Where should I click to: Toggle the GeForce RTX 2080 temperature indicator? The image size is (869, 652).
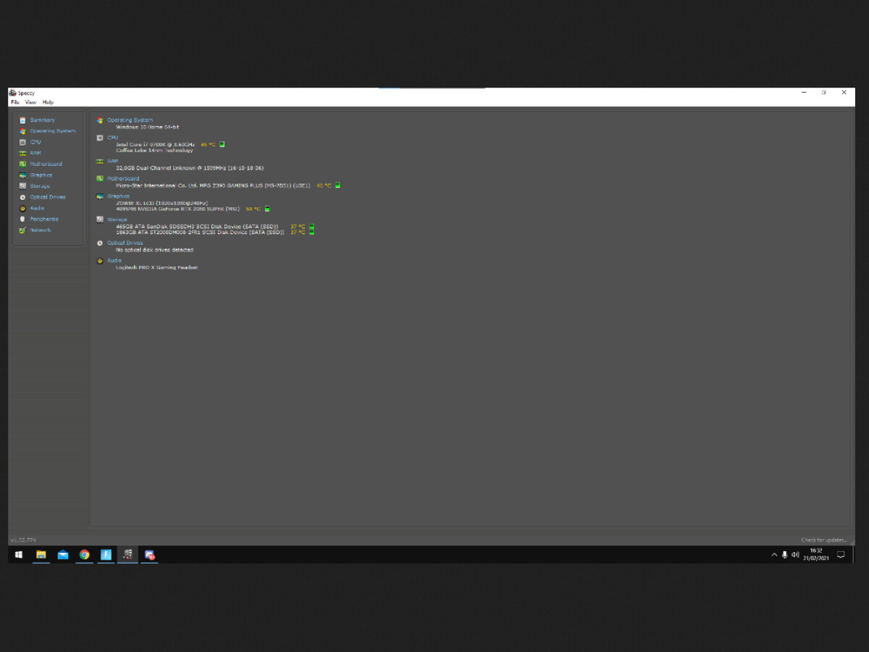pos(267,209)
